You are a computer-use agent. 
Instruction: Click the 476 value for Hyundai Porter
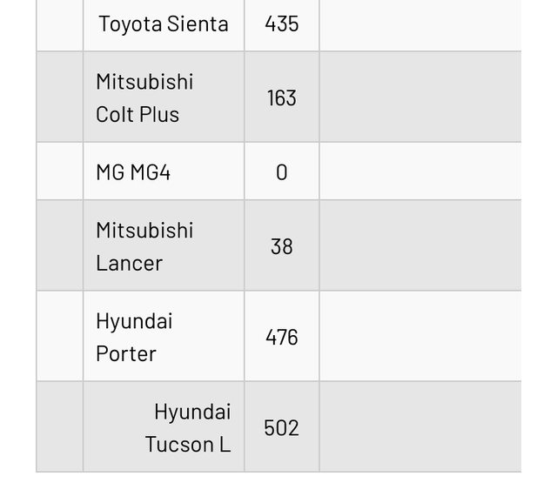tap(281, 337)
